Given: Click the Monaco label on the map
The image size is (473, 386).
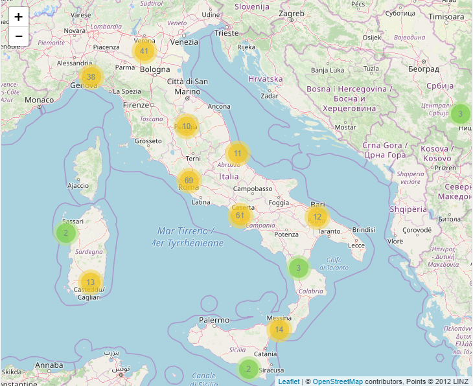Looking at the screenshot, I should click(40, 100).
